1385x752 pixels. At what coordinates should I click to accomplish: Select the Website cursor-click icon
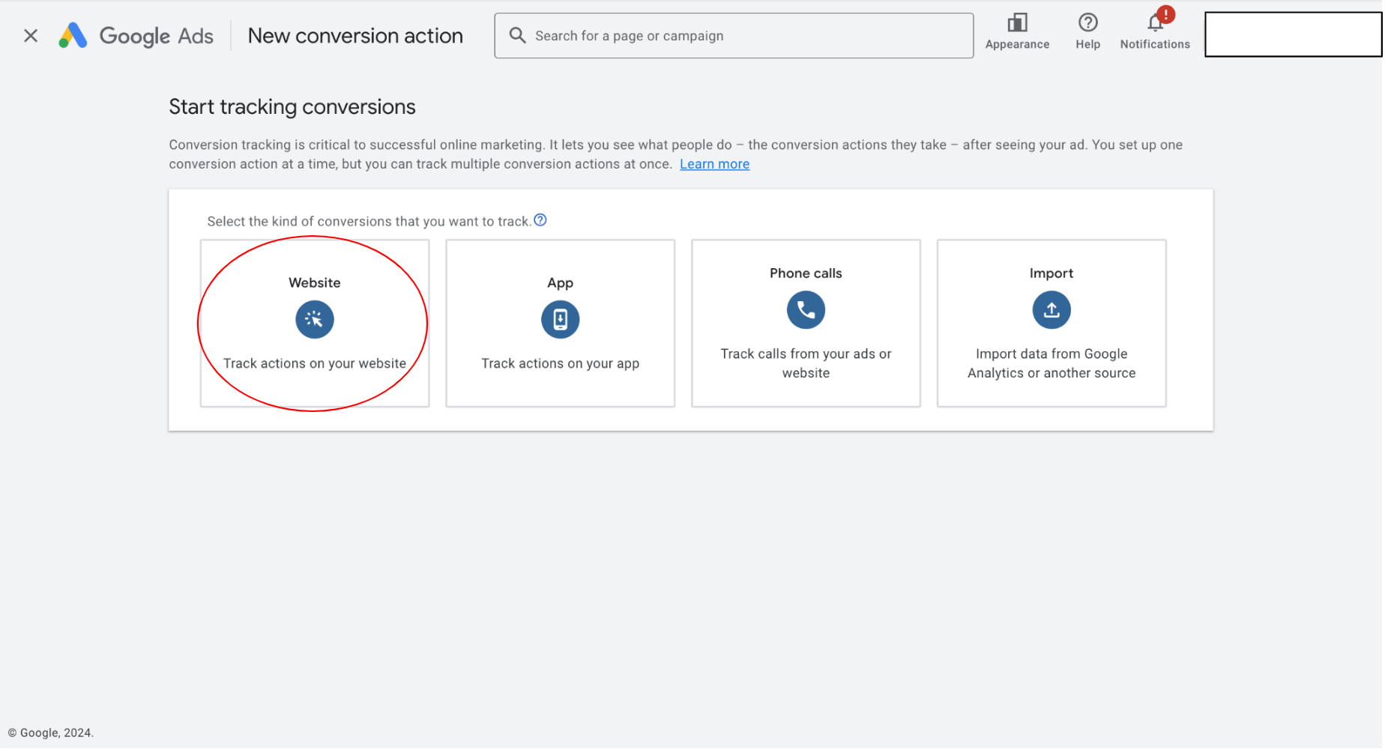click(x=314, y=320)
